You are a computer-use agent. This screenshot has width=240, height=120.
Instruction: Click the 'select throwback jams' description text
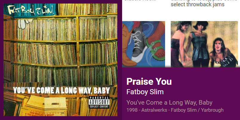coord(198,4)
